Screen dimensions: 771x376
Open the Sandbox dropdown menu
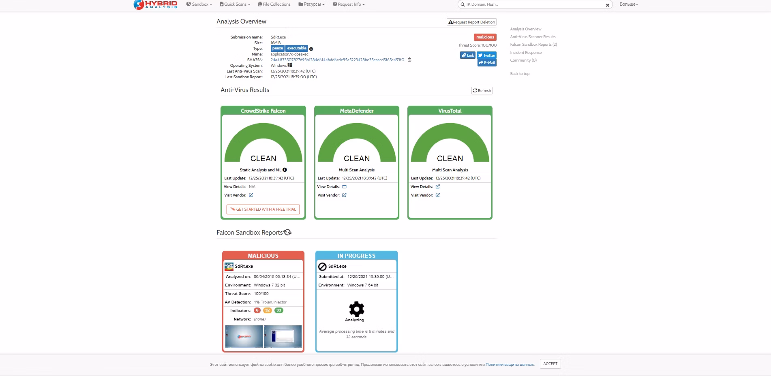coord(199,4)
